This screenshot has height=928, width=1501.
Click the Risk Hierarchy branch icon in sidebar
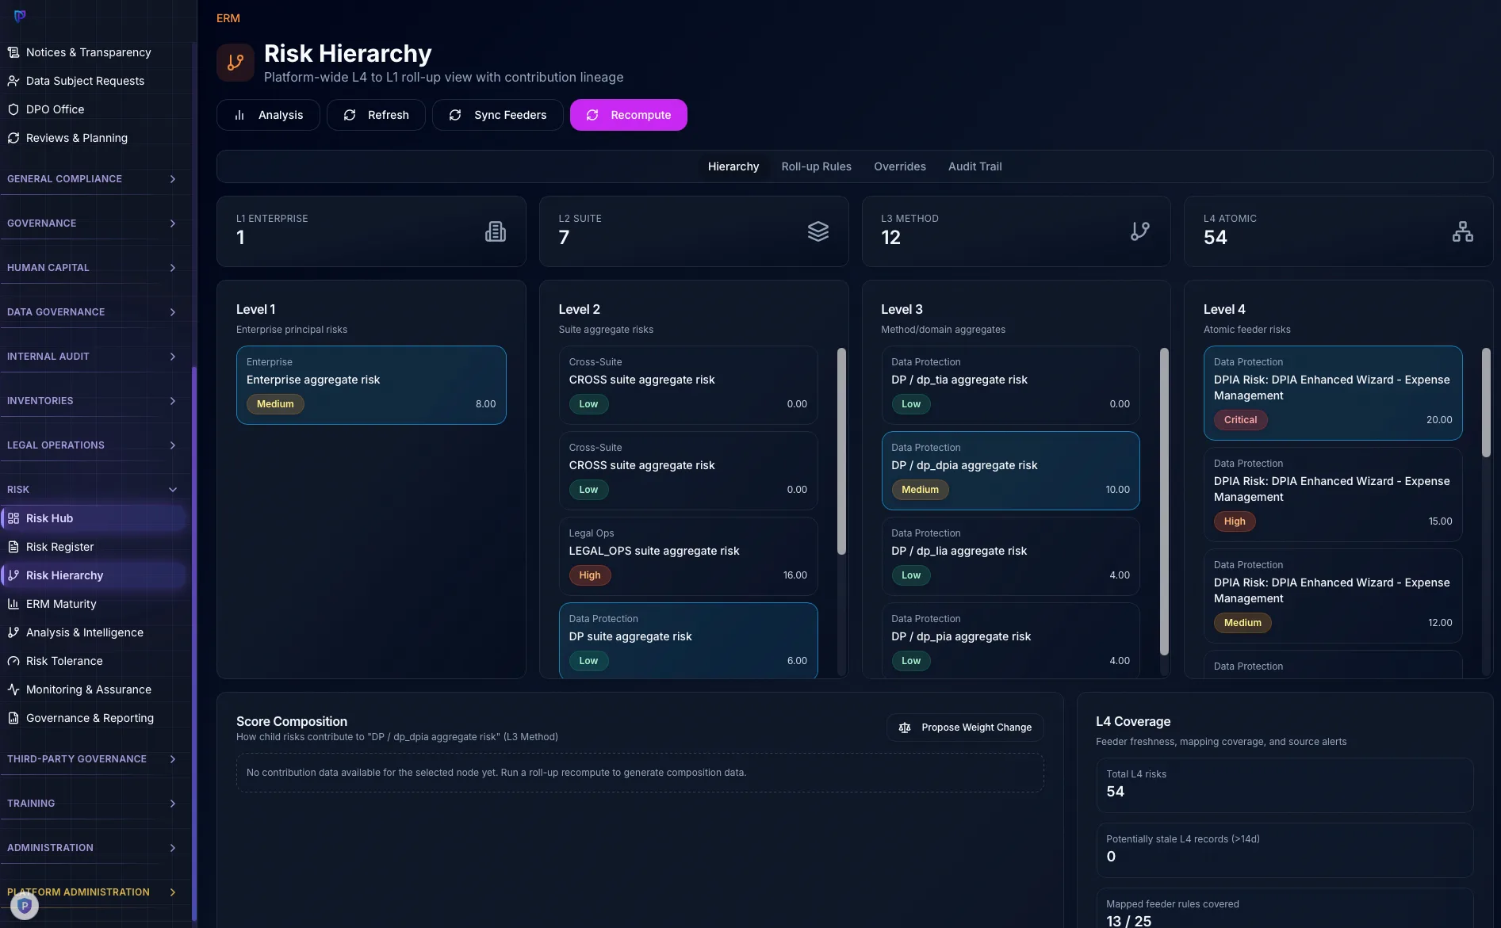click(x=13, y=575)
